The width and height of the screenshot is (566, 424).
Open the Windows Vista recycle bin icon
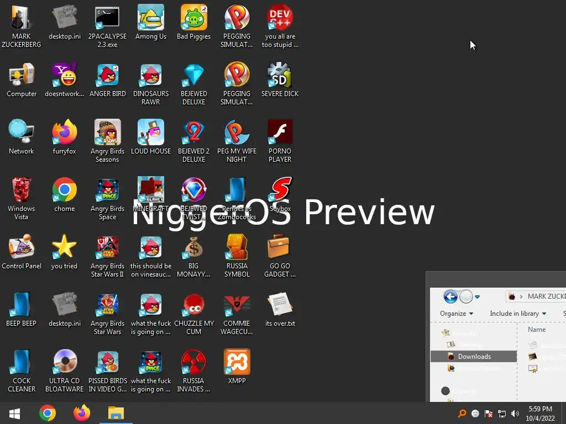[x=22, y=189]
